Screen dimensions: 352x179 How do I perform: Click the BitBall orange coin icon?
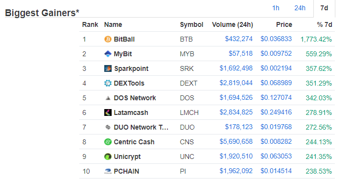coord(108,39)
